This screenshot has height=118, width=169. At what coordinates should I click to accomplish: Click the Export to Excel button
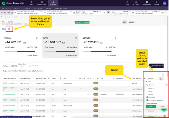(156, 66)
